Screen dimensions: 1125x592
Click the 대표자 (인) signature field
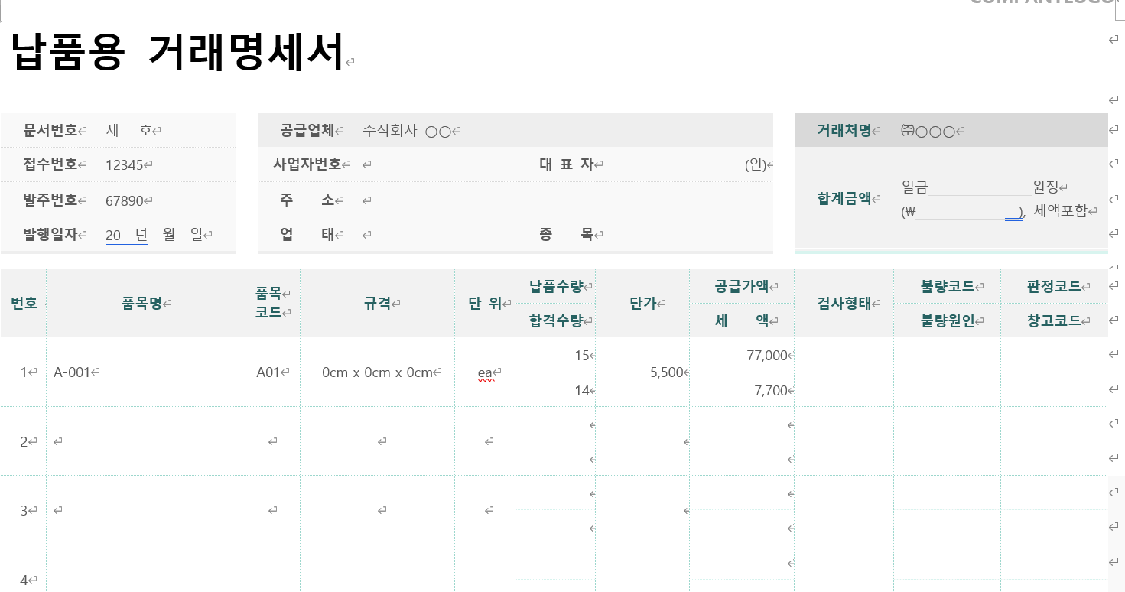pos(765,164)
